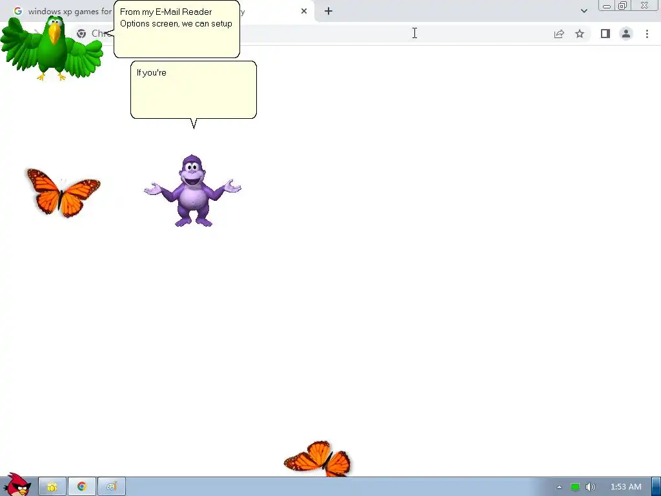Screen dimensions: 661x496
Task: Click the 'If you're' speech bubble
Action: pyautogui.click(x=194, y=90)
